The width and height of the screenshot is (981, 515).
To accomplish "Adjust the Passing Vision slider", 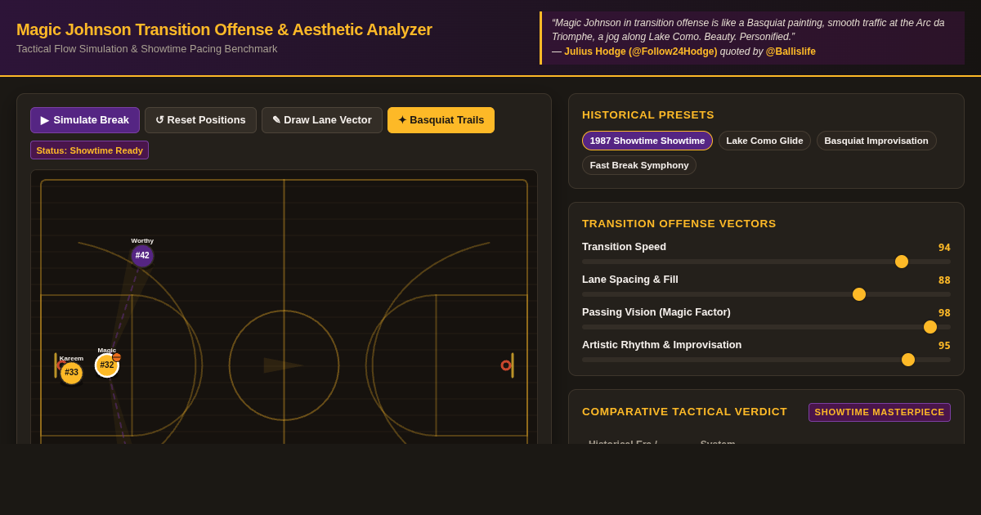I will pyautogui.click(x=766, y=327).
